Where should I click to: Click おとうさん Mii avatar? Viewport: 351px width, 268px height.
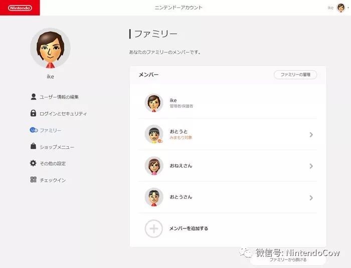(x=154, y=197)
